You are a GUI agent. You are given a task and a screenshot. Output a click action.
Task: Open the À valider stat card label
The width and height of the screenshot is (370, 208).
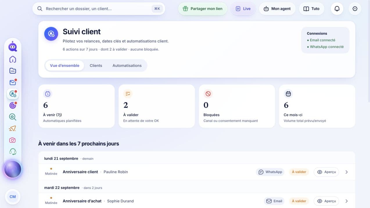click(131, 115)
